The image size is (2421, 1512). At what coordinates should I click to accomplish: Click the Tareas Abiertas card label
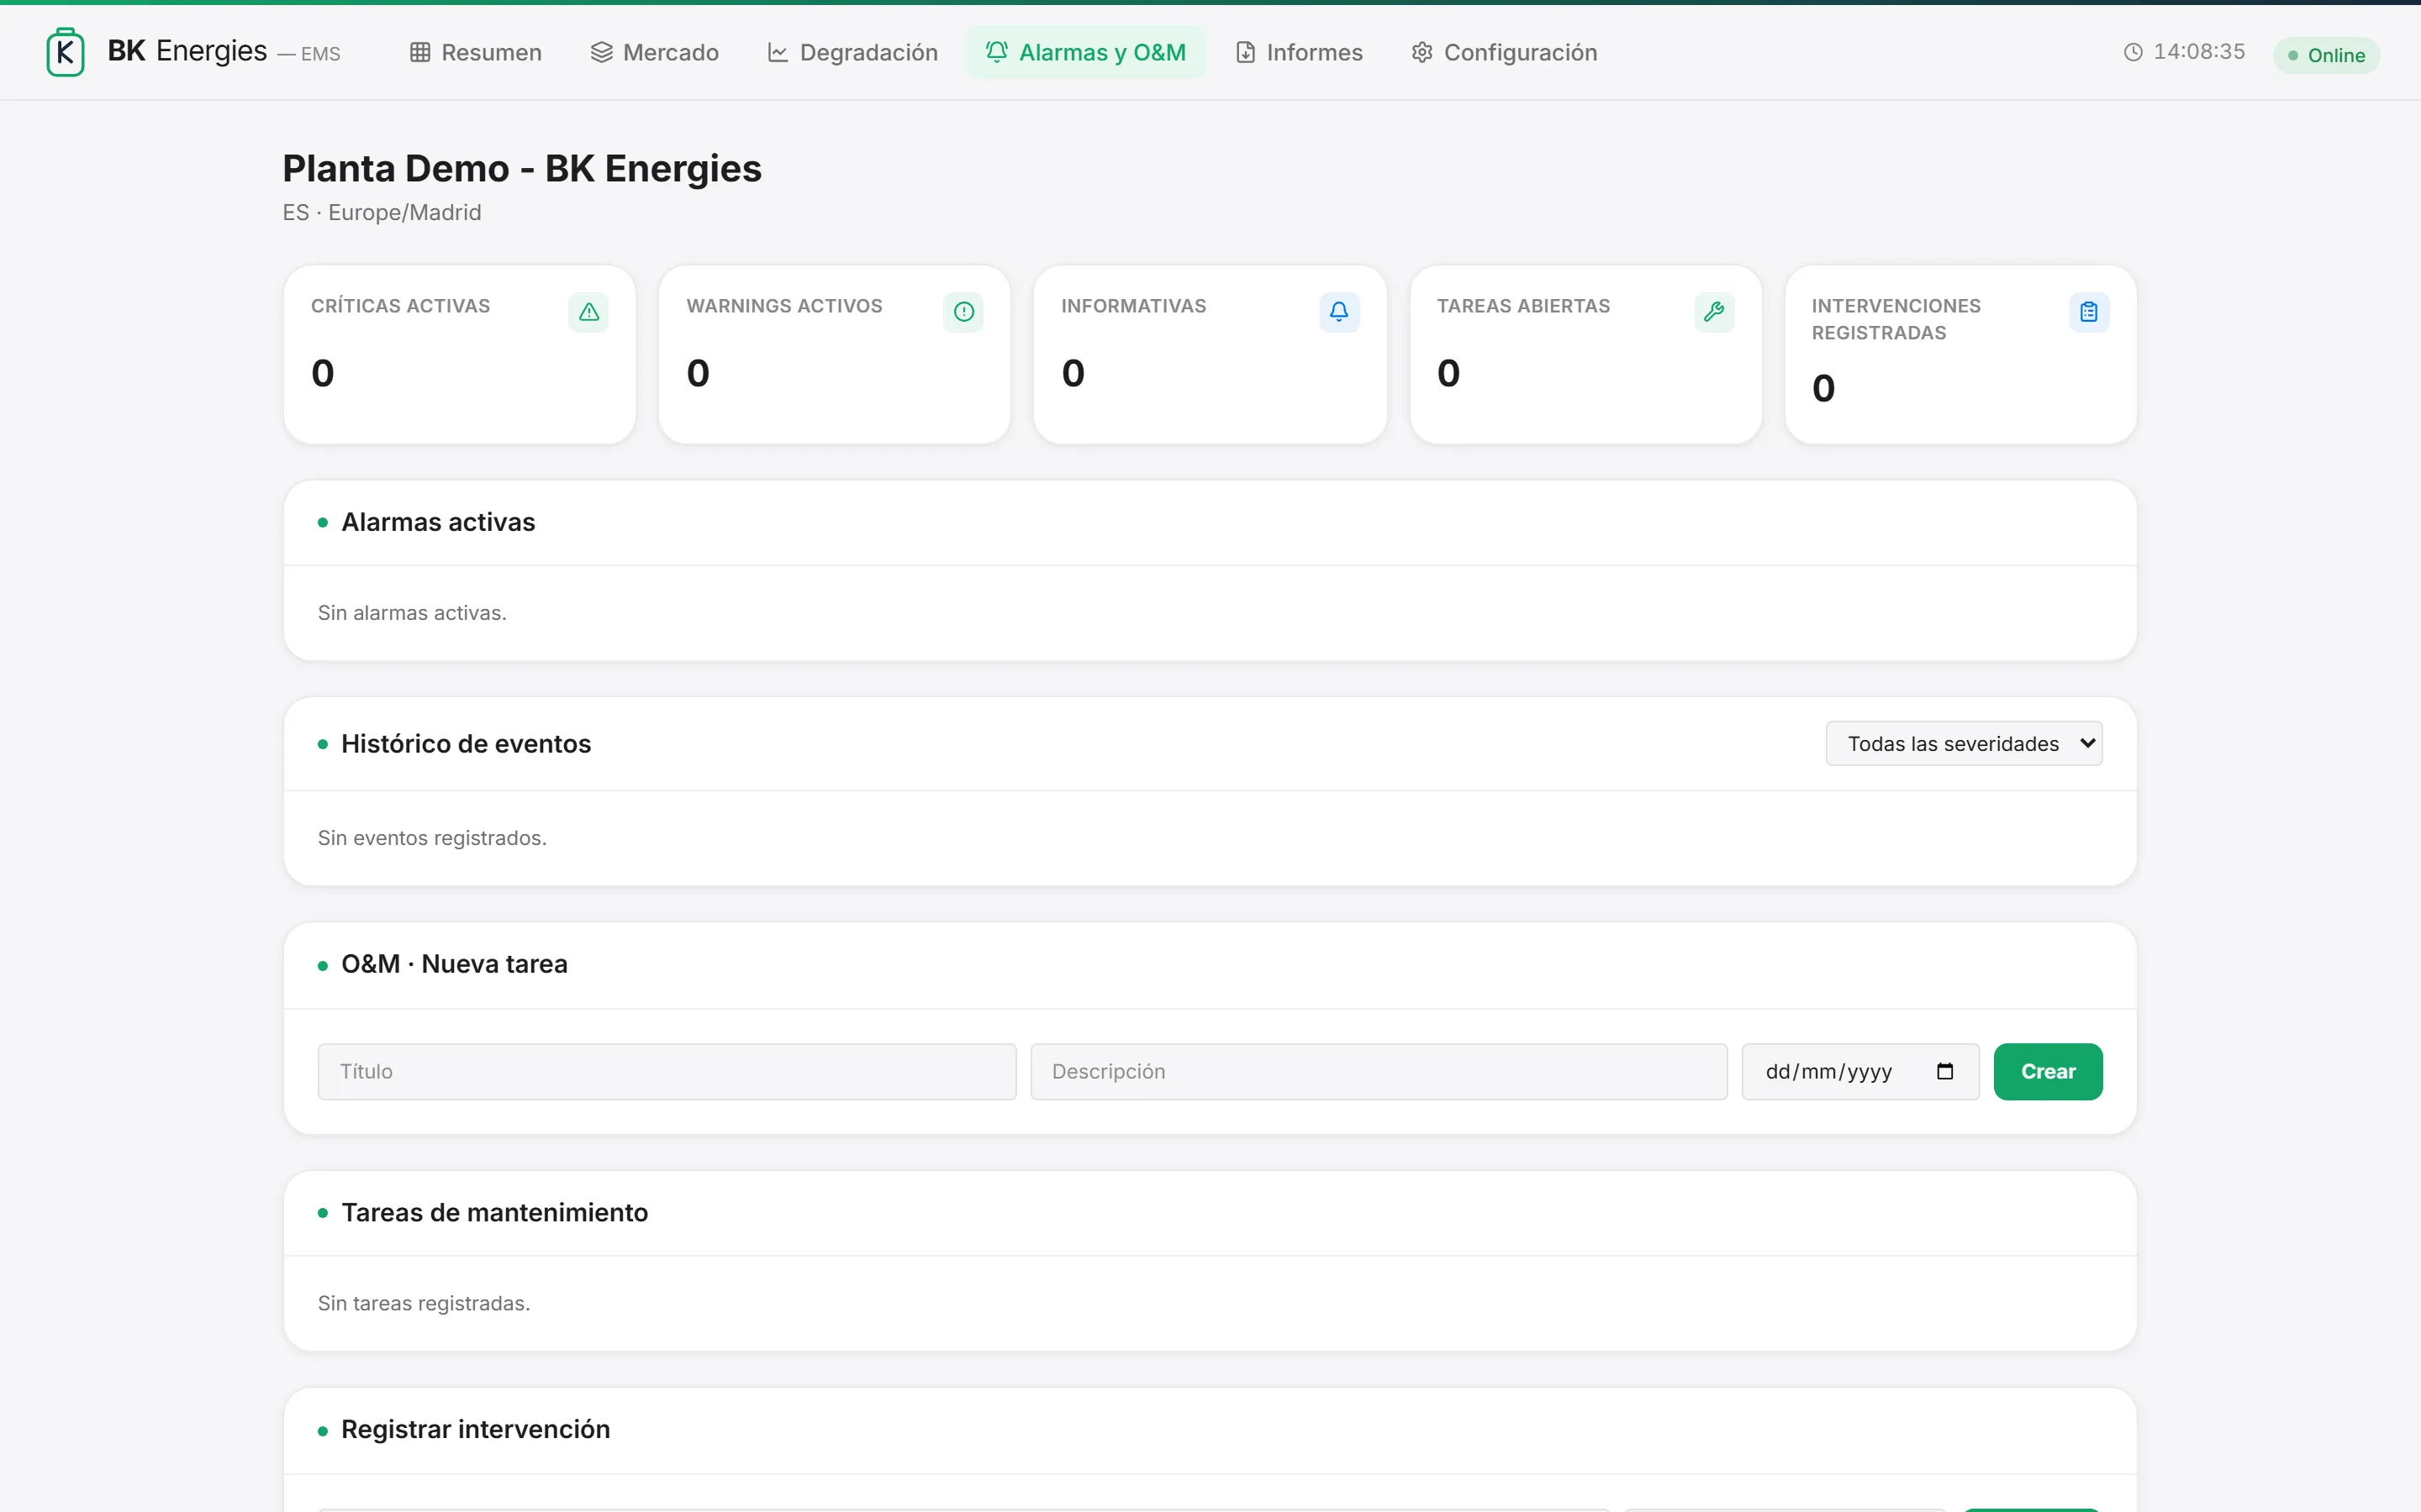1523,306
